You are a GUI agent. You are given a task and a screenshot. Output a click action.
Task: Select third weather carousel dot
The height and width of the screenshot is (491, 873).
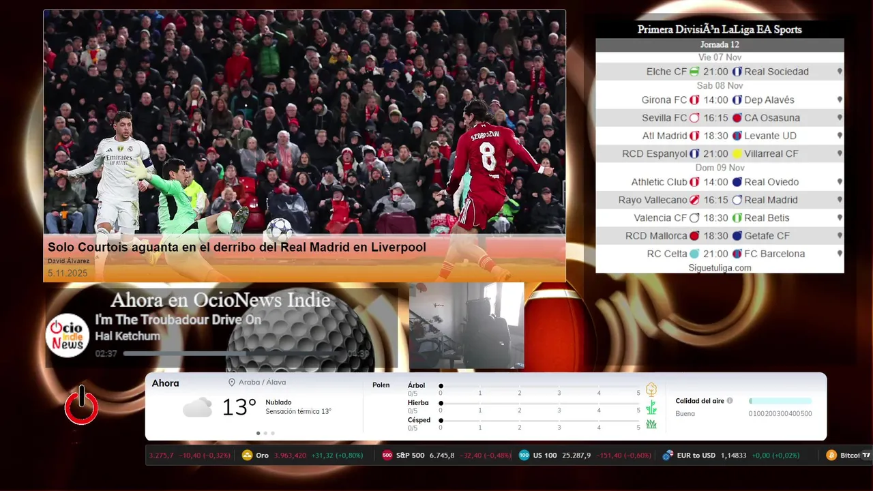273,433
